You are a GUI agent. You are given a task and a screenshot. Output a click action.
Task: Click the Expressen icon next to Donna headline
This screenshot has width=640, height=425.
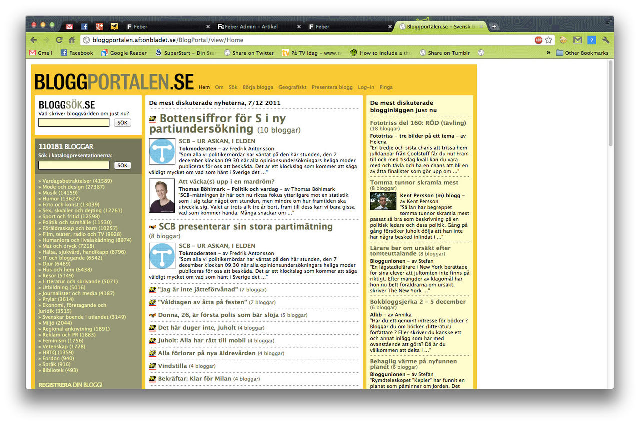pyautogui.click(x=152, y=315)
